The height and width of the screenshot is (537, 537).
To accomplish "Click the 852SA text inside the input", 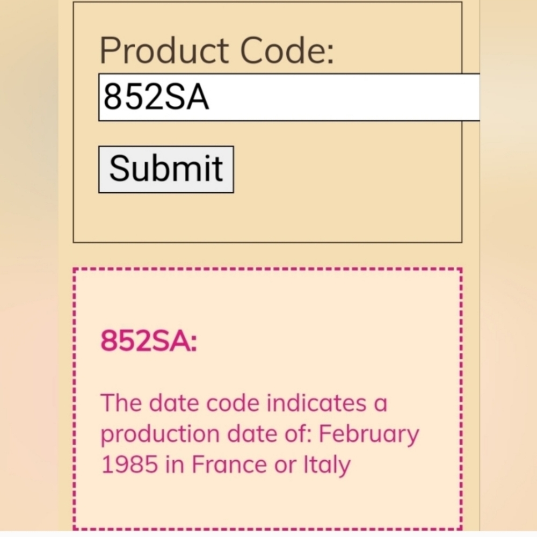I will click(x=156, y=97).
